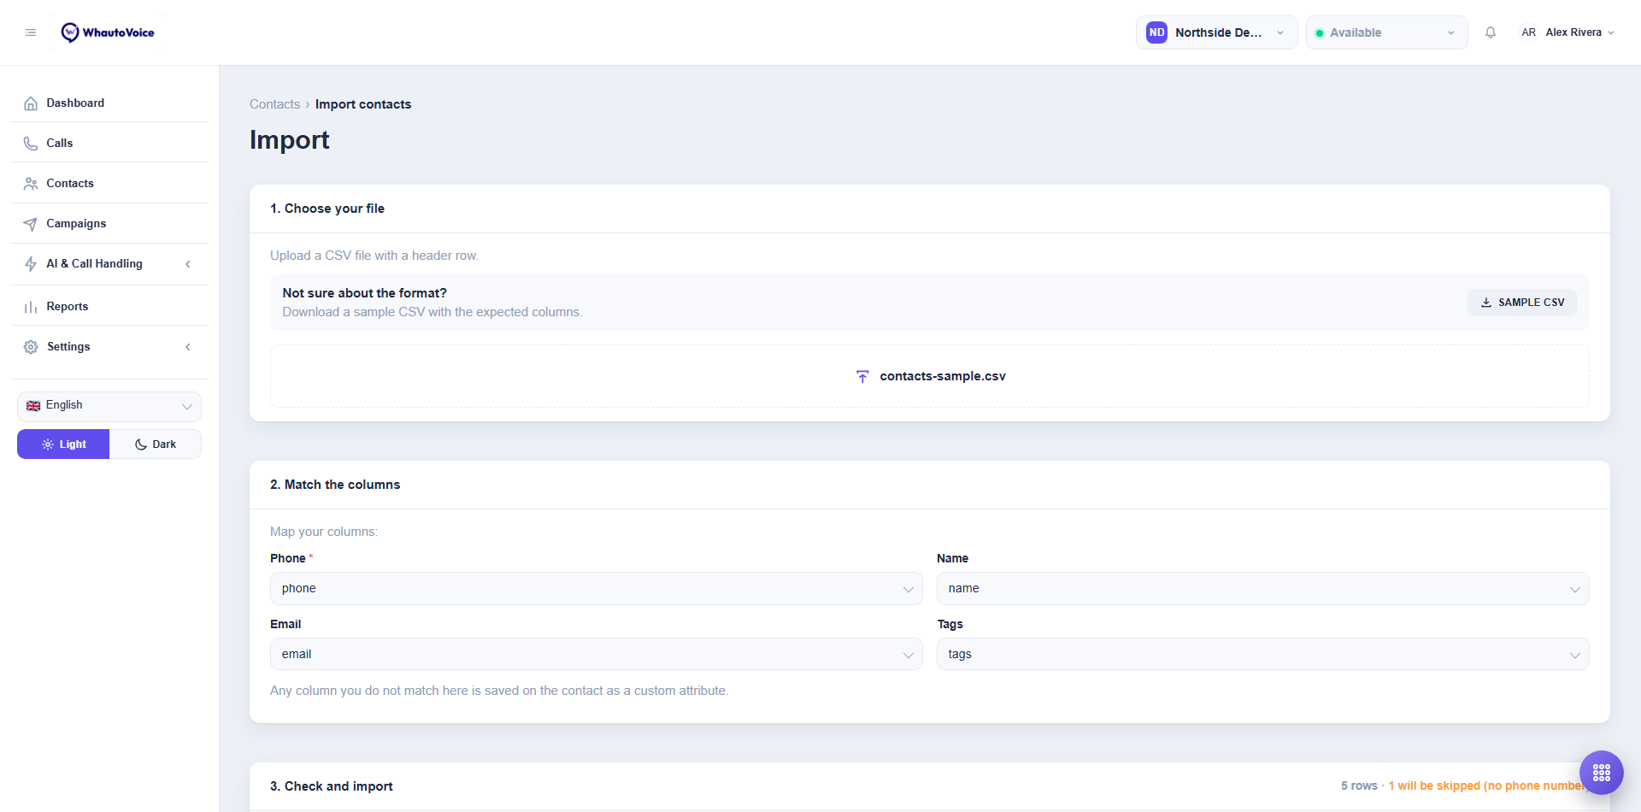Switch theme to Dark mode
This screenshot has height=812, width=1641.
[156, 444]
